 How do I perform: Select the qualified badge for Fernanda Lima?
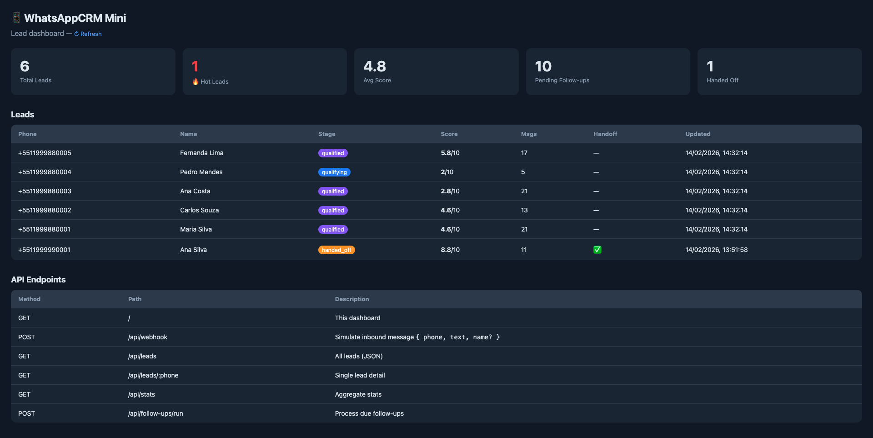click(x=333, y=153)
